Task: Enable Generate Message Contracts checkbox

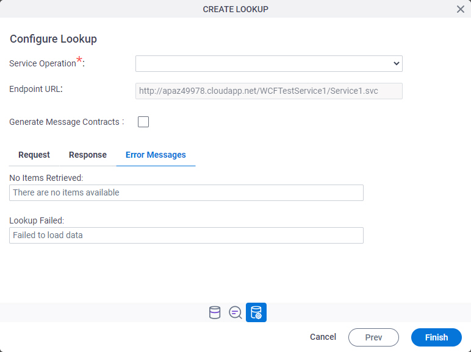Action: tap(143, 122)
